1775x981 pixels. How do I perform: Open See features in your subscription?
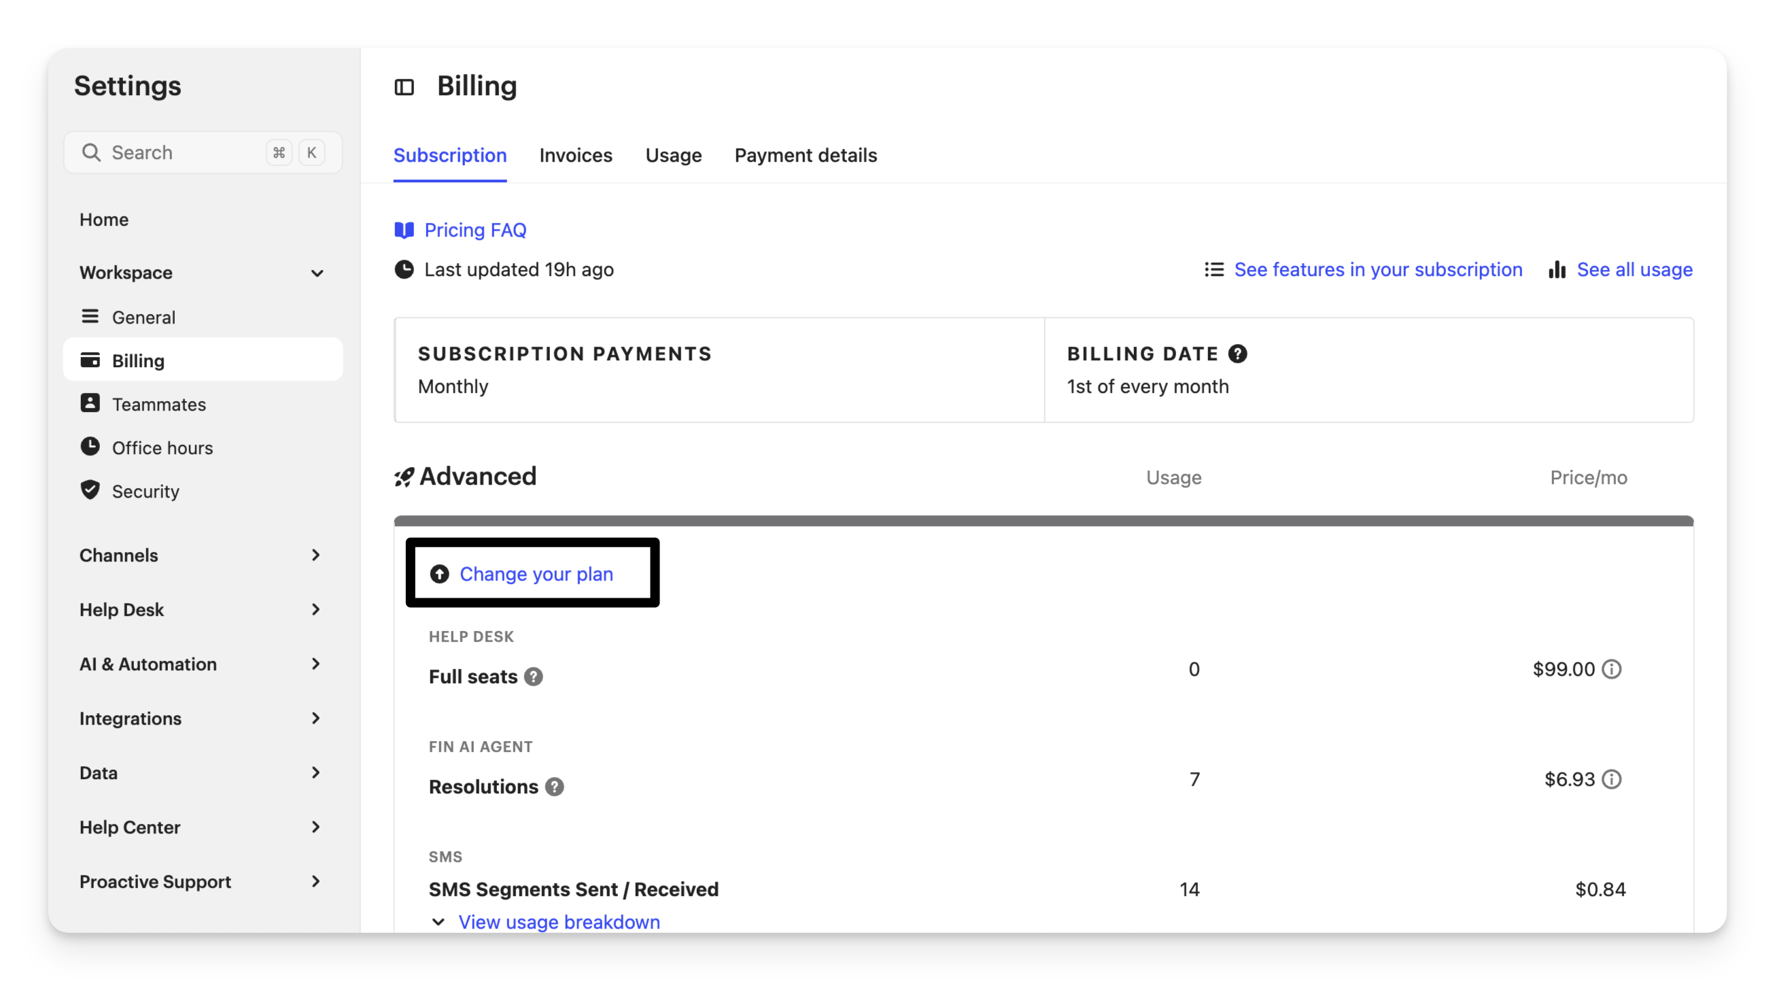(1377, 269)
